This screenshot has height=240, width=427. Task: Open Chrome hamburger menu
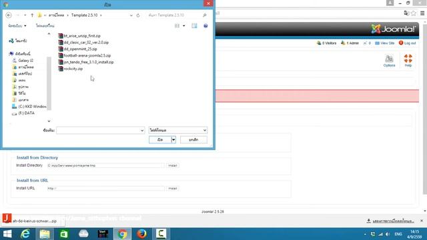[422, 13]
